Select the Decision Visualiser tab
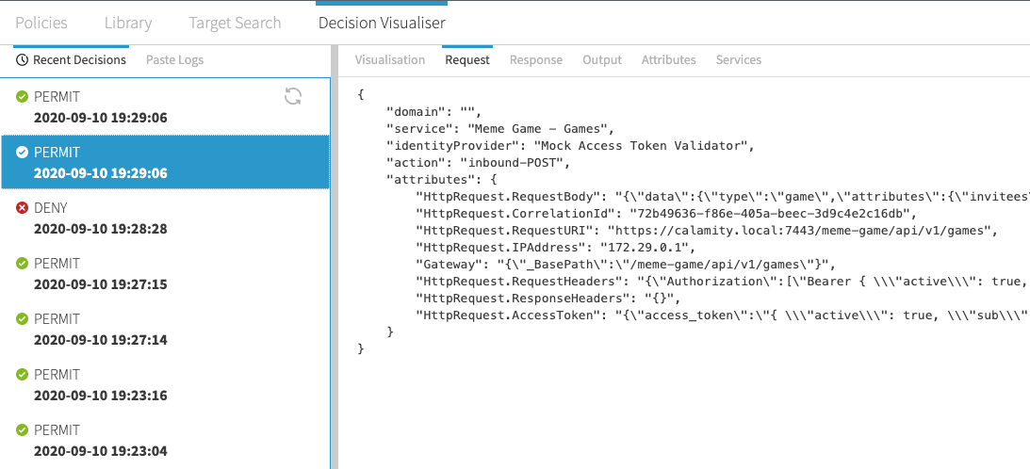 (x=382, y=23)
